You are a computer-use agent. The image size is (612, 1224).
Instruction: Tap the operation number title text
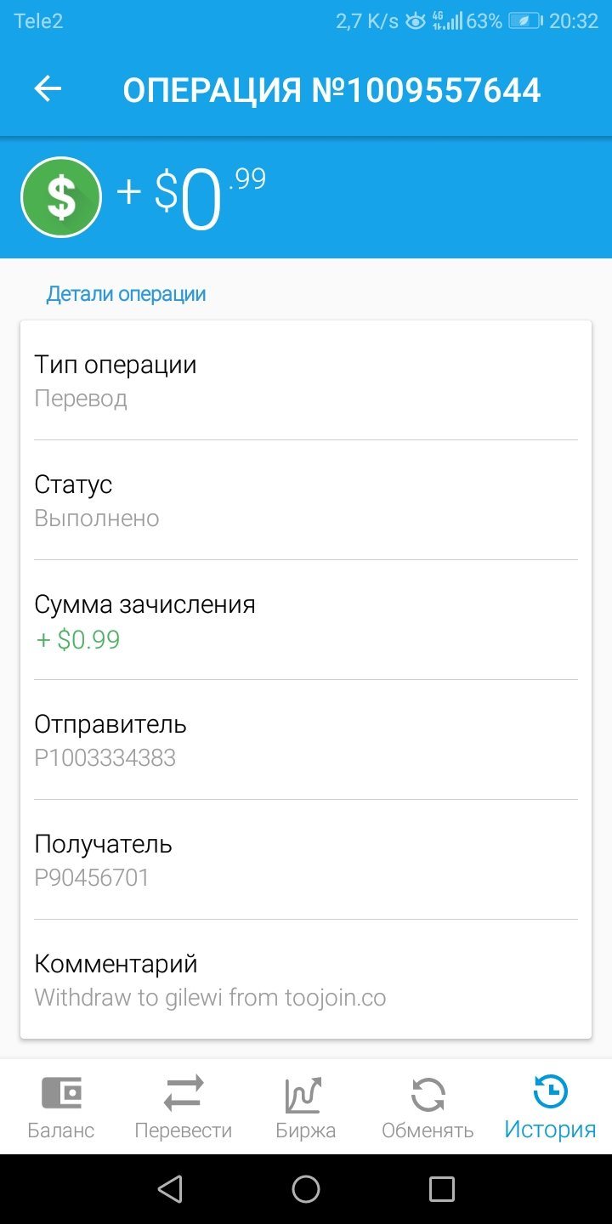click(x=331, y=90)
